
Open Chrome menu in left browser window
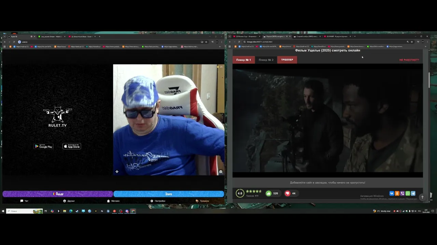point(222,42)
